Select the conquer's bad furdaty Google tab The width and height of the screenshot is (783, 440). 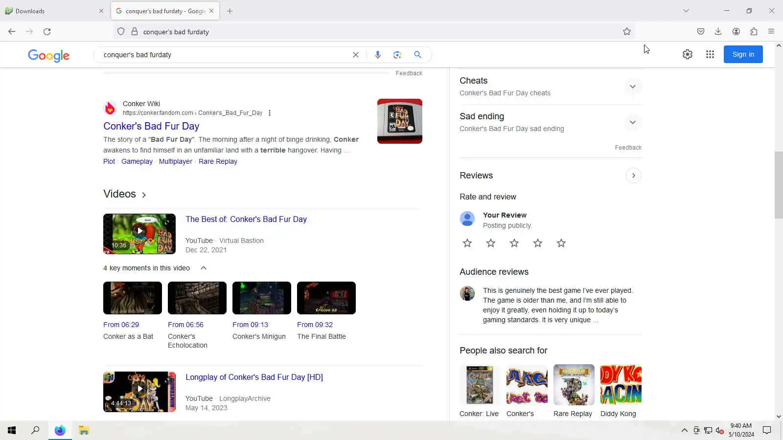[x=165, y=11]
